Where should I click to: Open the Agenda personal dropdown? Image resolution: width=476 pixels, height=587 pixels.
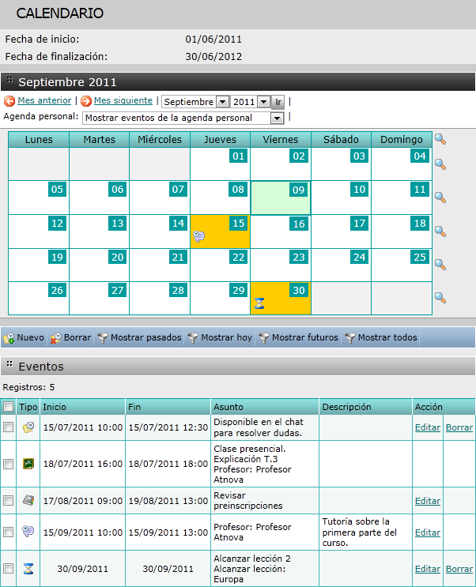tap(183, 118)
